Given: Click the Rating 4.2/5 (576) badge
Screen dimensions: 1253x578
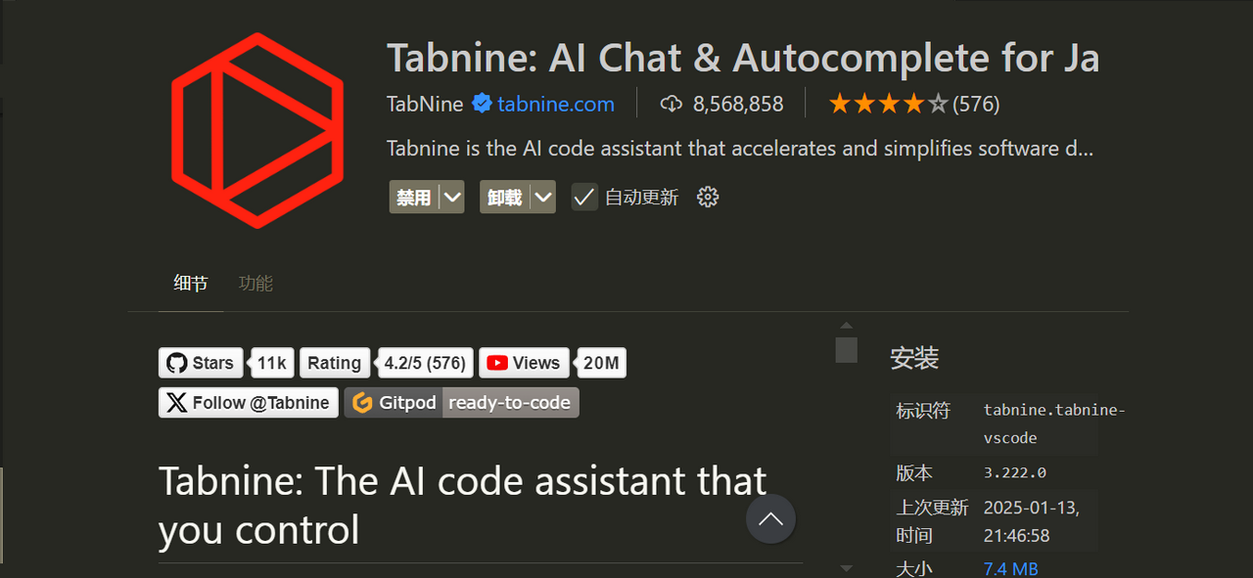Looking at the screenshot, I should tap(387, 363).
